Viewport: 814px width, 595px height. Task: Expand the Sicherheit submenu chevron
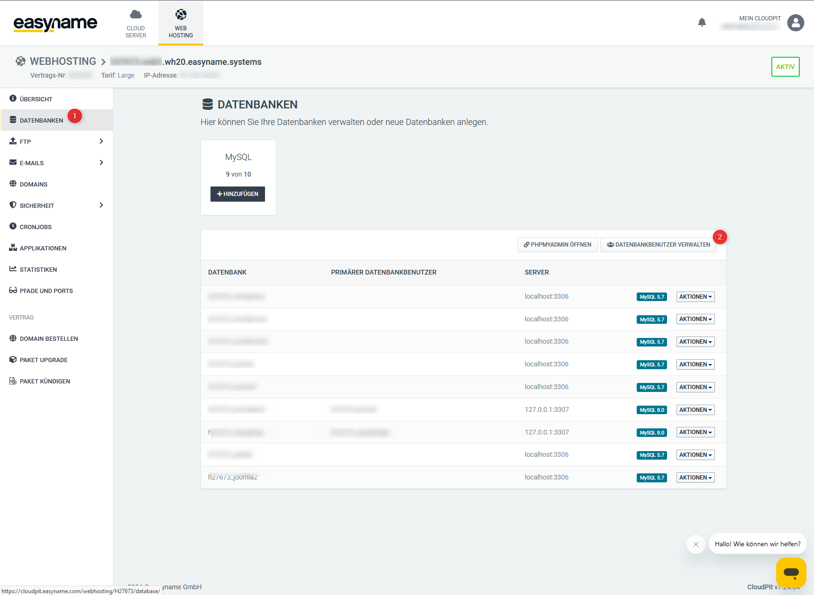click(x=101, y=205)
